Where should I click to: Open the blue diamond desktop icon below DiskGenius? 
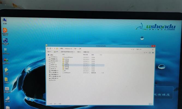pyautogui.click(x=5, y=42)
